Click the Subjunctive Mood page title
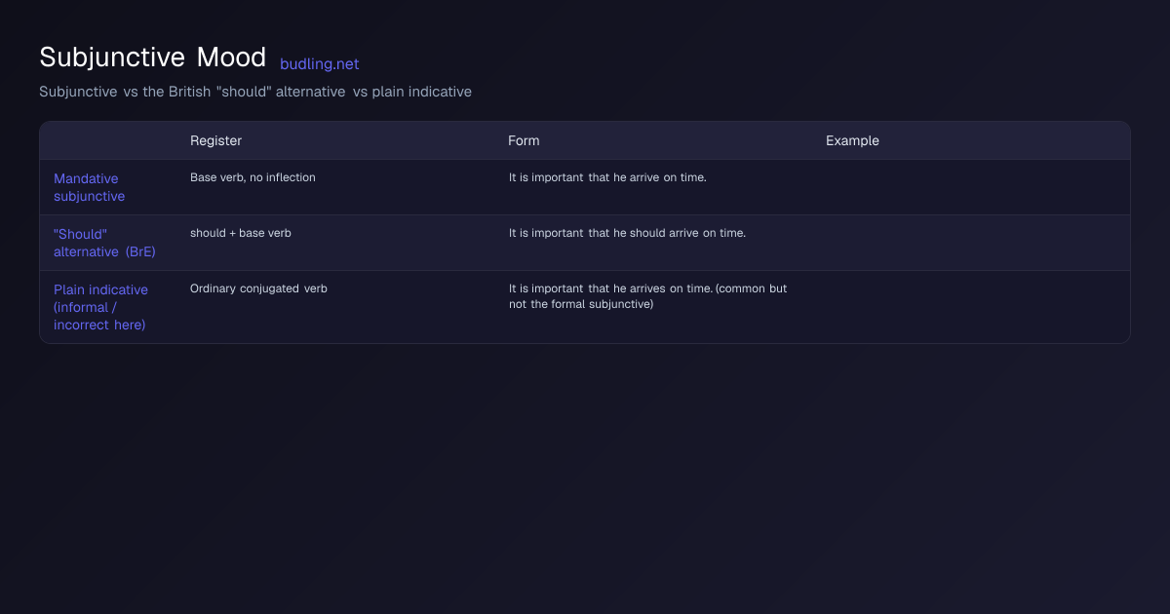This screenshot has height=614, width=1170. pos(152,58)
